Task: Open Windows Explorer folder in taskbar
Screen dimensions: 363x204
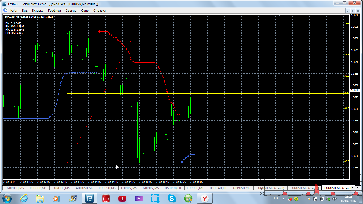Action: (40, 198)
